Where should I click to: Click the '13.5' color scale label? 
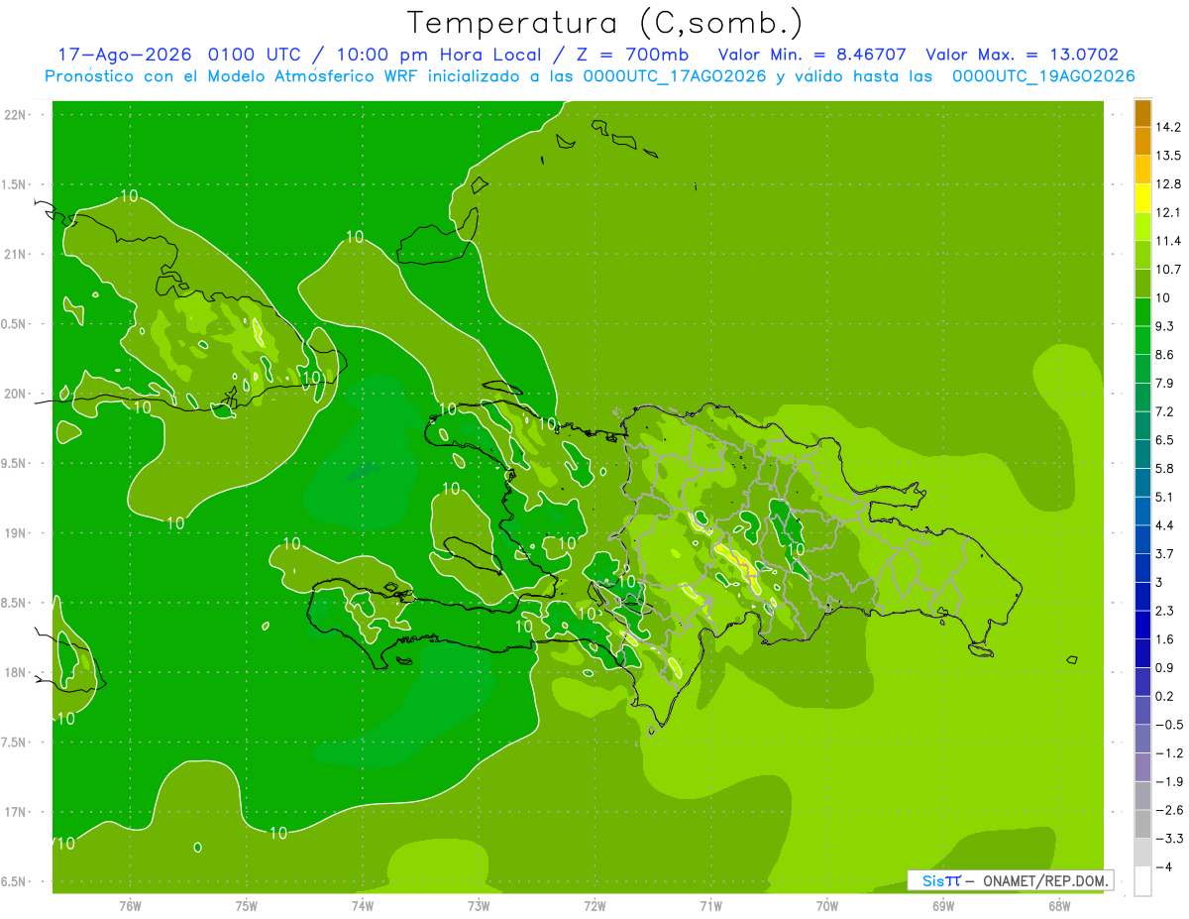(x=1168, y=156)
